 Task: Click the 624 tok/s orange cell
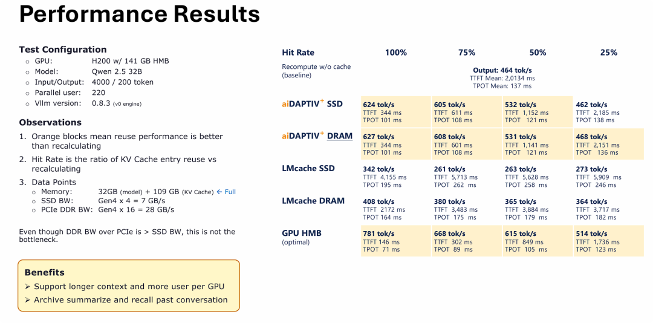pyautogui.click(x=378, y=105)
